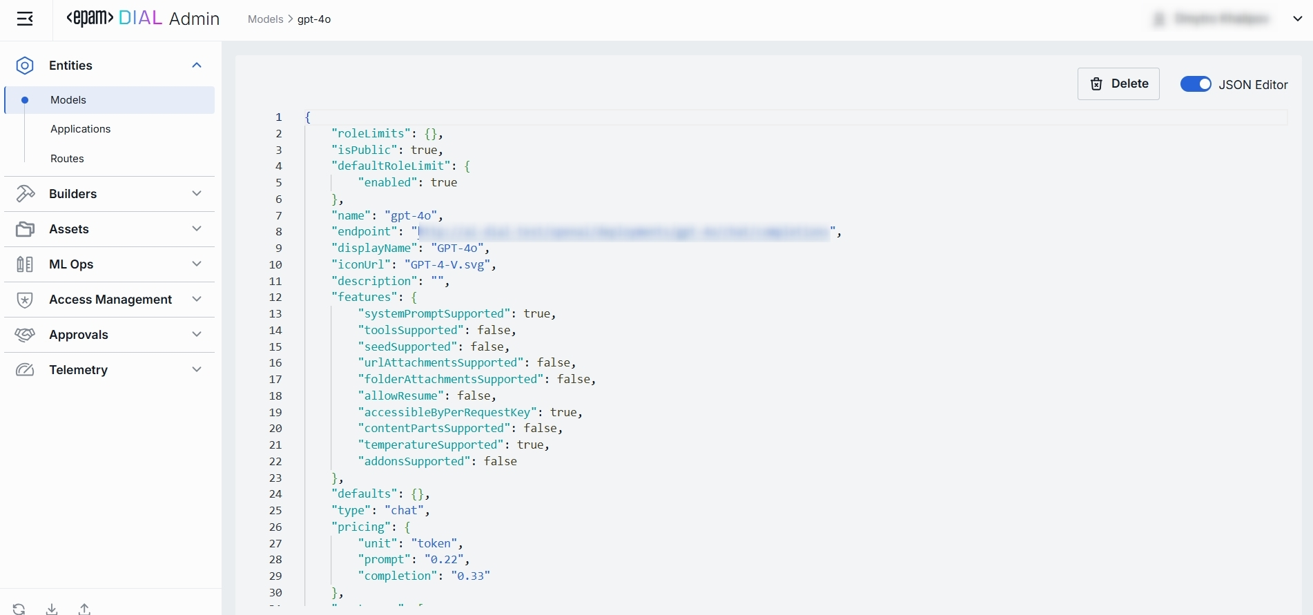Click the Assets folder icon
The height and width of the screenshot is (615, 1313).
(x=25, y=229)
